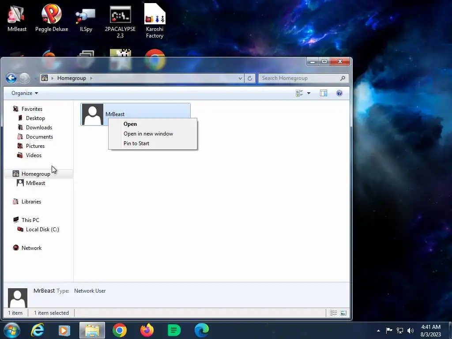Viewport: 452px width, 339px height.
Task: Open the Organize dropdown menu
Action: [25, 93]
